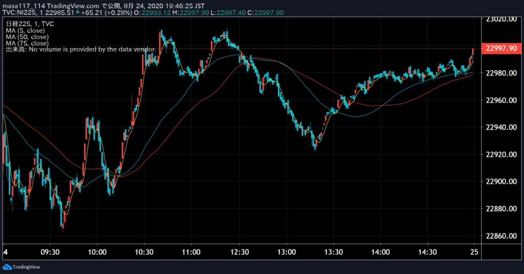The width and height of the screenshot is (524, 274).
Task: Click the 22960.00 price axis label
Action: pyautogui.click(x=501, y=100)
